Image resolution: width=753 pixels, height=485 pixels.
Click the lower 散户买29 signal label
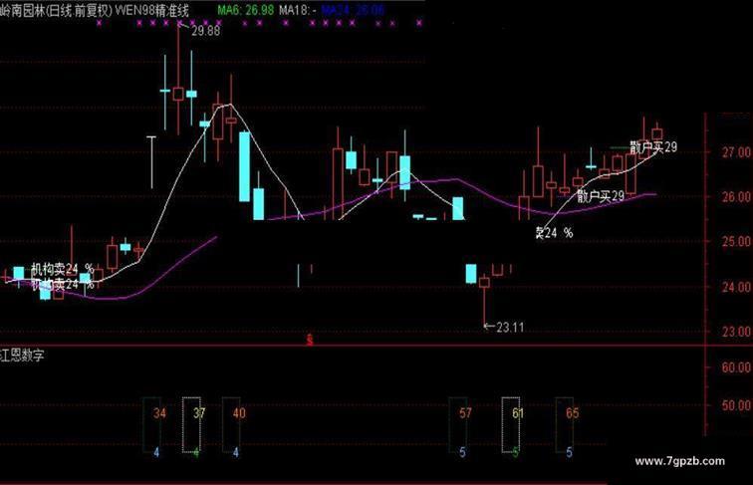601,196
